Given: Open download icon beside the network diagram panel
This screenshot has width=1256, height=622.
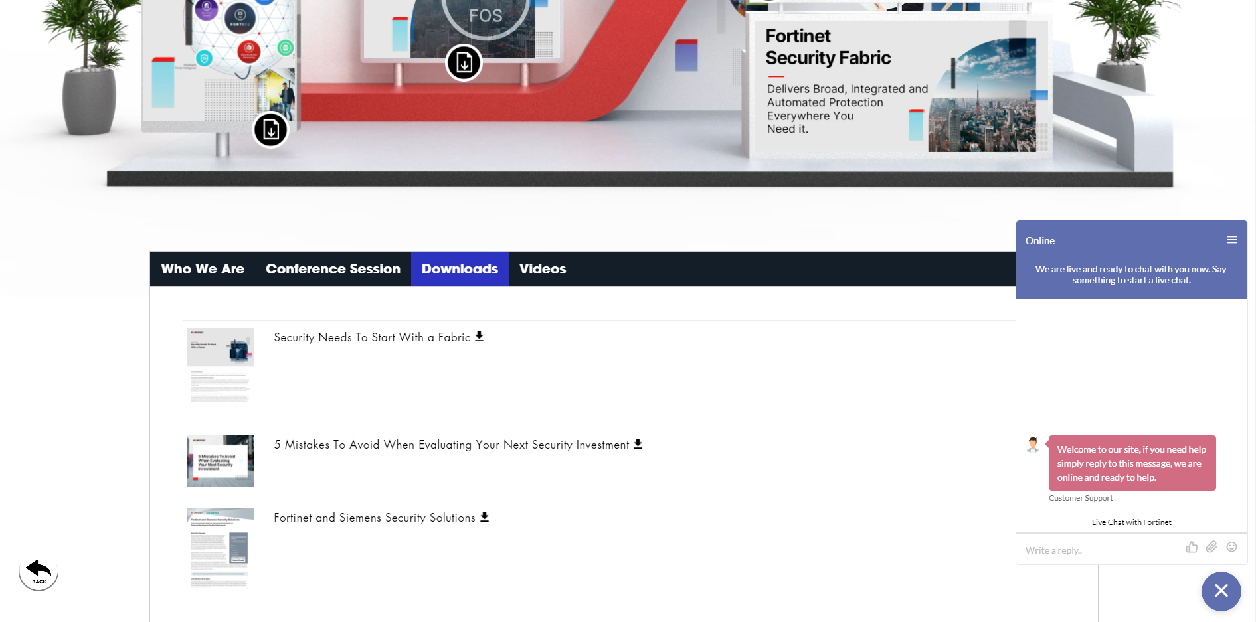Looking at the screenshot, I should pyautogui.click(x=270, y=129).
